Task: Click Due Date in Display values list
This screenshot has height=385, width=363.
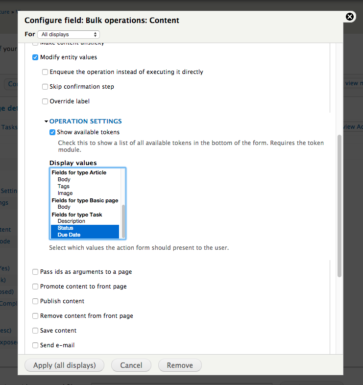Action: (85, 235)
